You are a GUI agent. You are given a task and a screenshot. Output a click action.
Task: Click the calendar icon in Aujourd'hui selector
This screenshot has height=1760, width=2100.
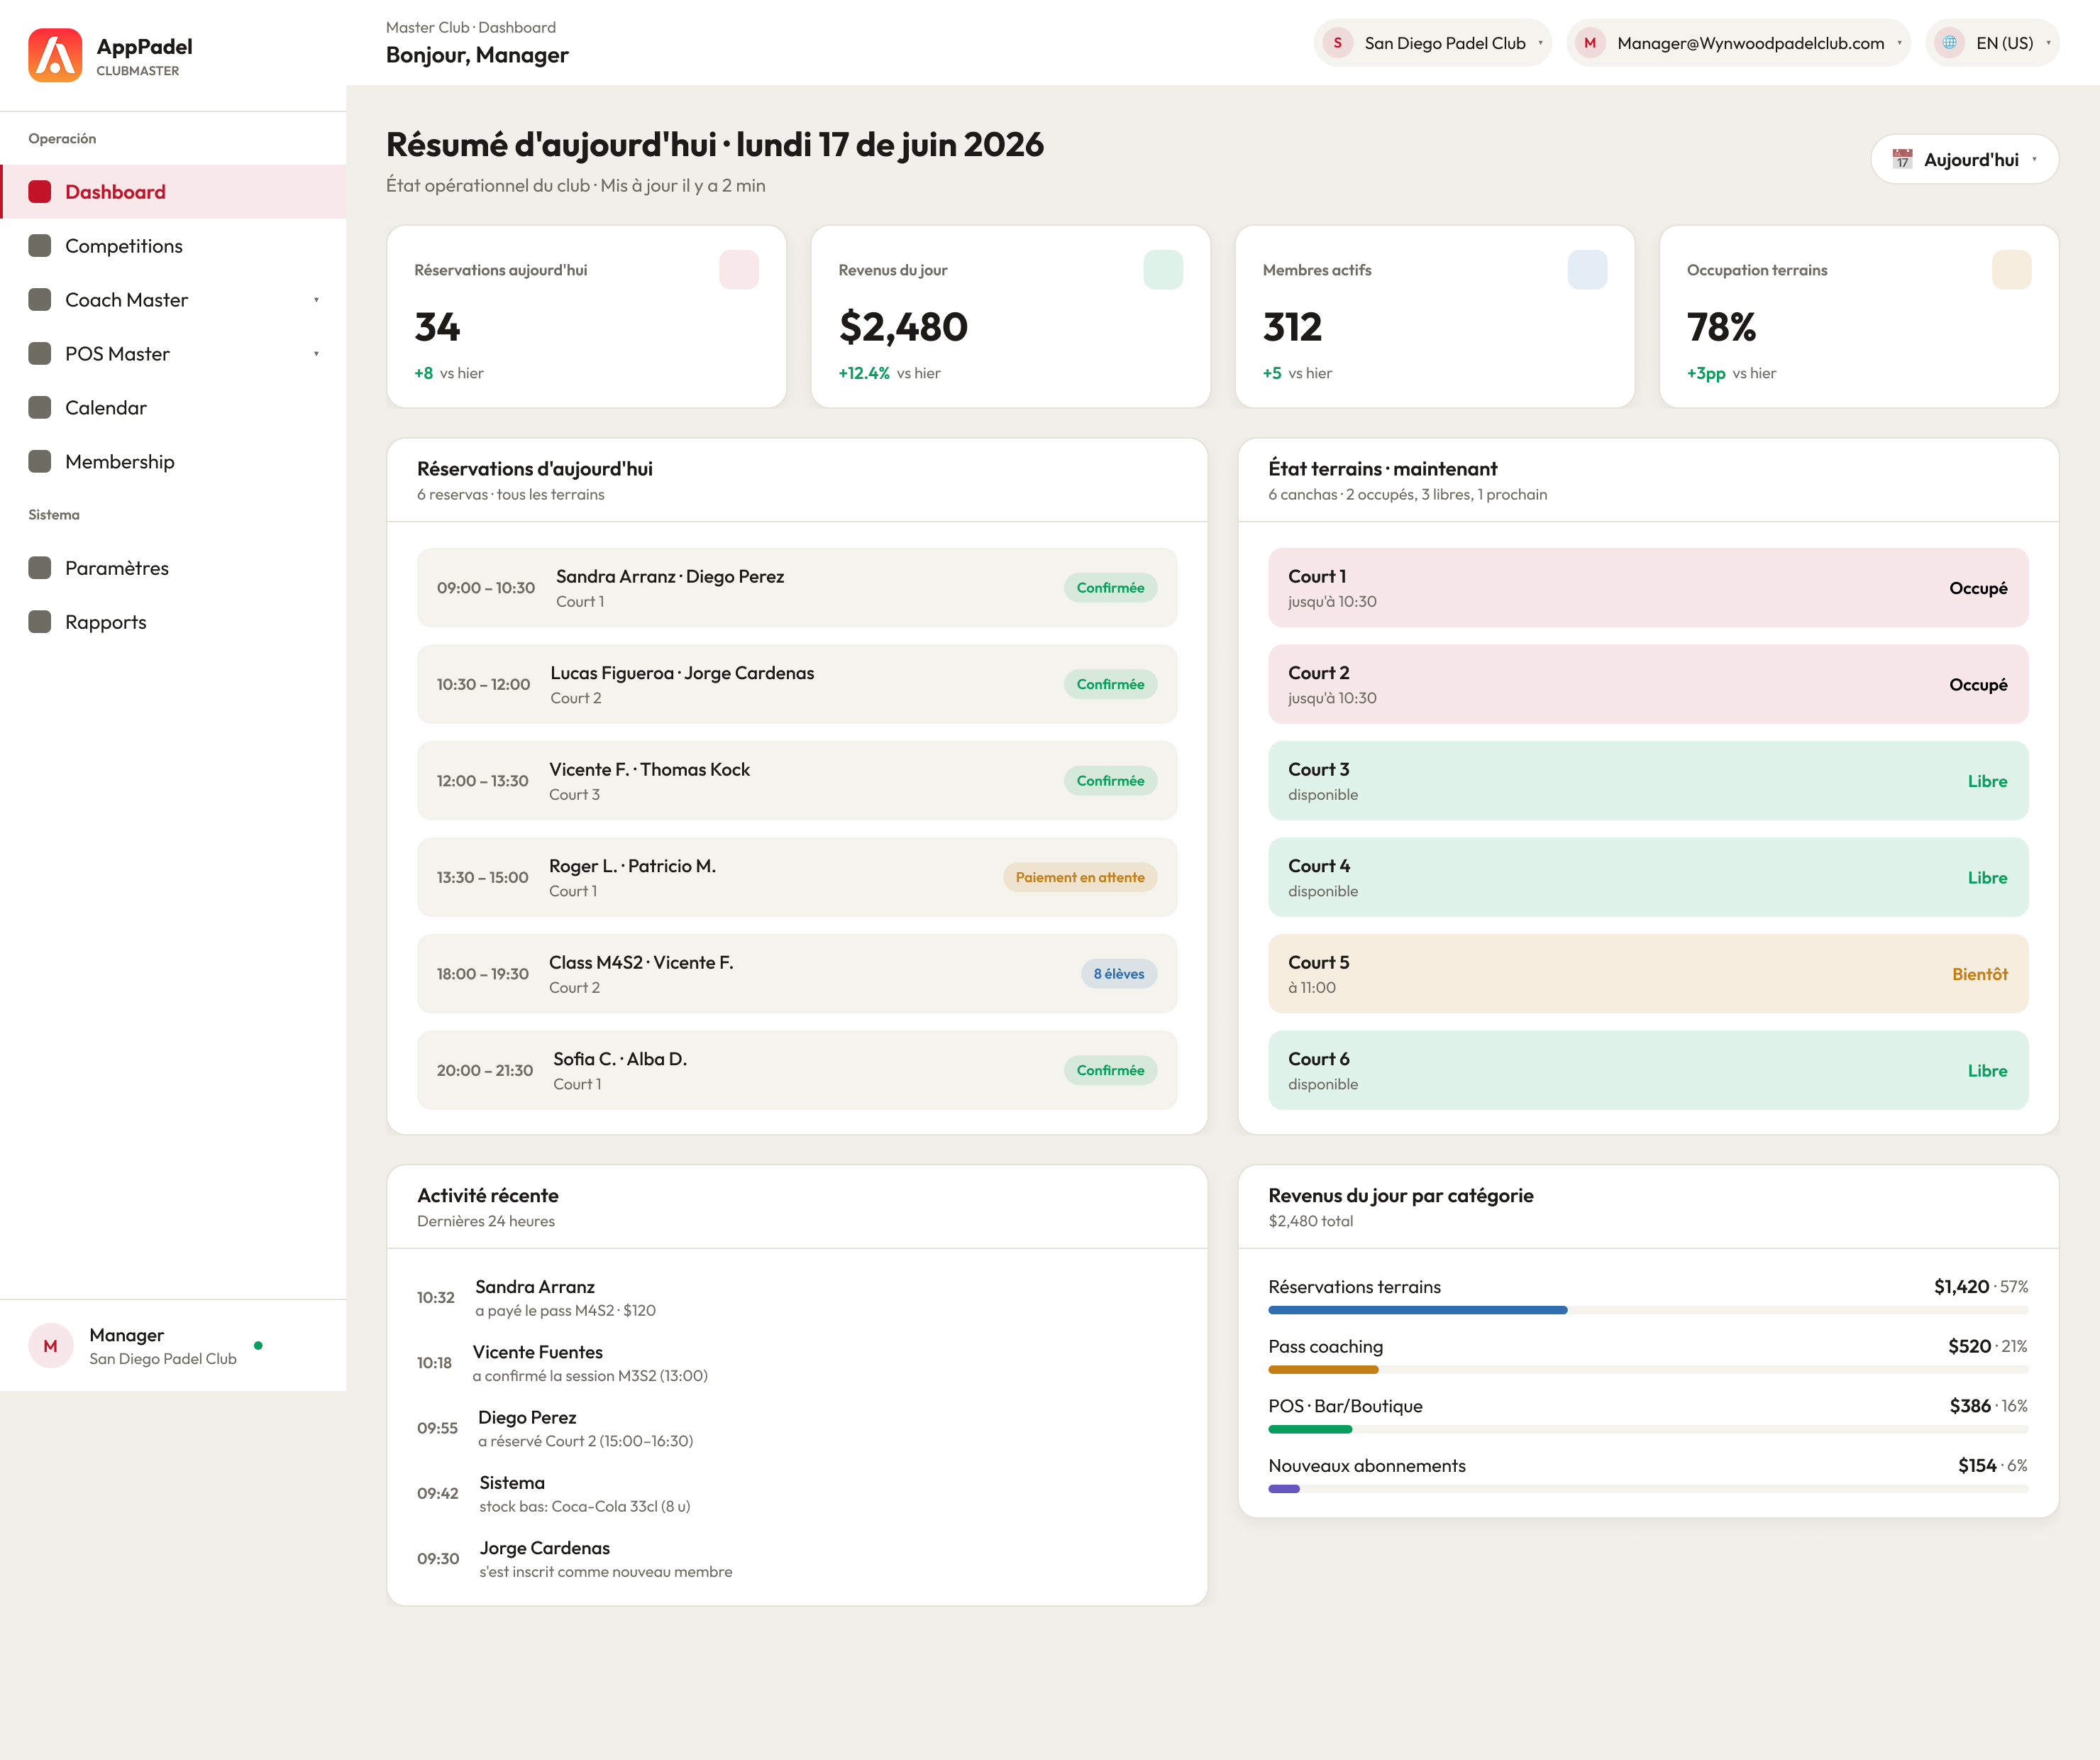(x=1902, y=159)
